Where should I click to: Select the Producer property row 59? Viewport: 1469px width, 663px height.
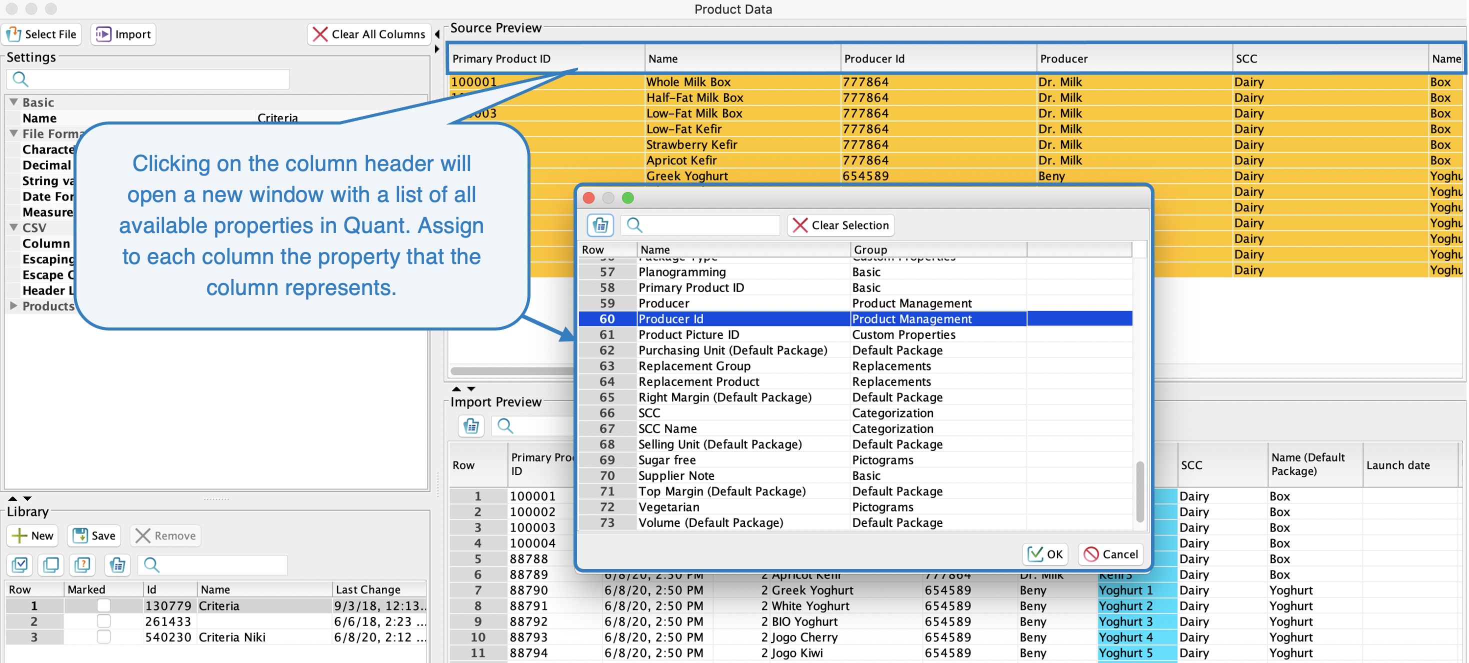tap(855, 303)
